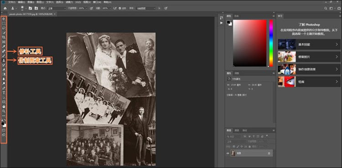Screen dimensions: 342x168
Task: Select the Patch healing tool in toolbar
Action: (x=4, y=51)
